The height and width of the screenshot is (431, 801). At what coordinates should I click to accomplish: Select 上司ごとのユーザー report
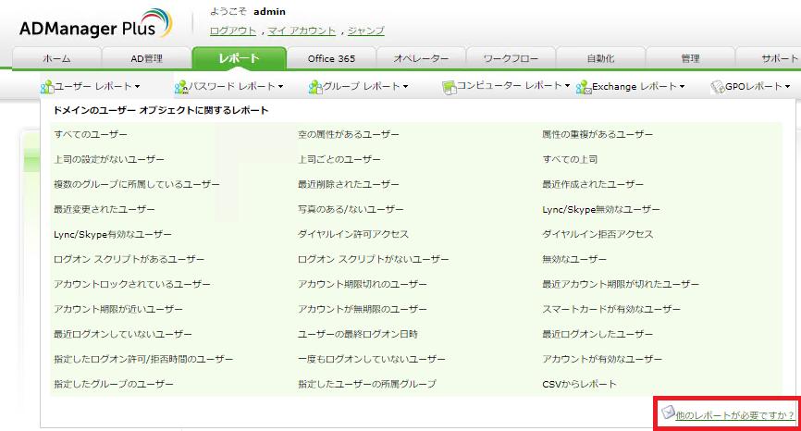point(339,159)
